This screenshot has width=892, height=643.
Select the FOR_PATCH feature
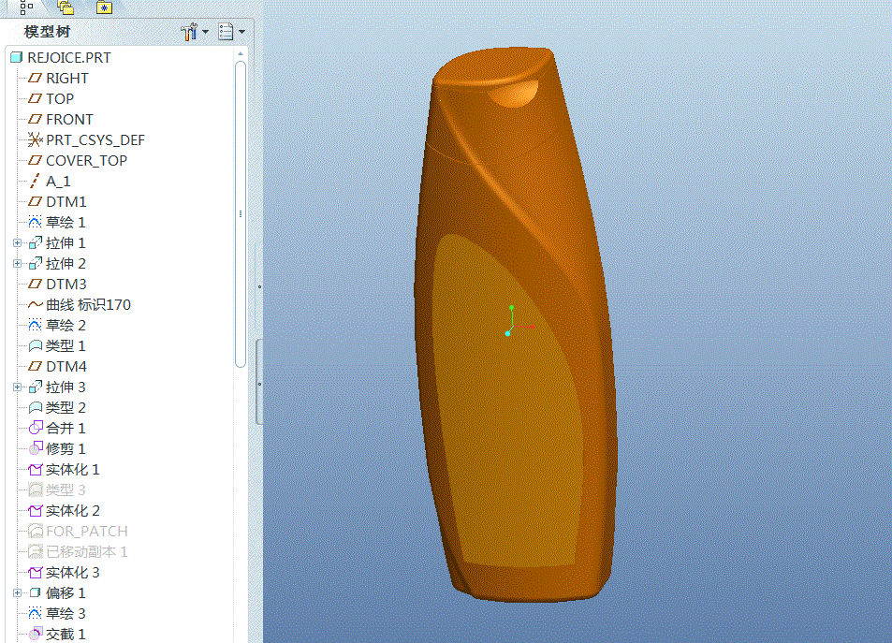point(78,531)
